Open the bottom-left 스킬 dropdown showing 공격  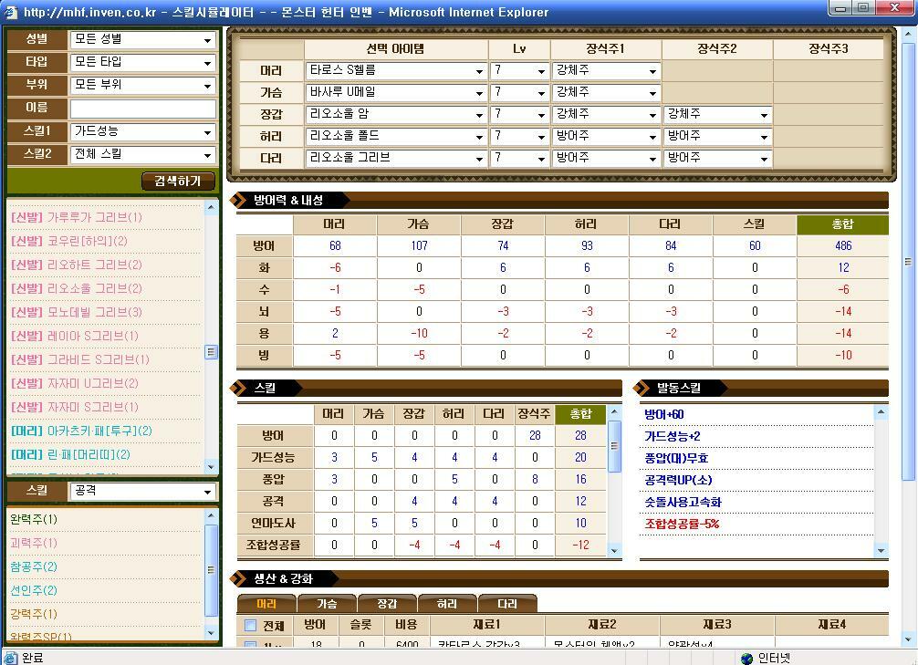coord(141,492)
